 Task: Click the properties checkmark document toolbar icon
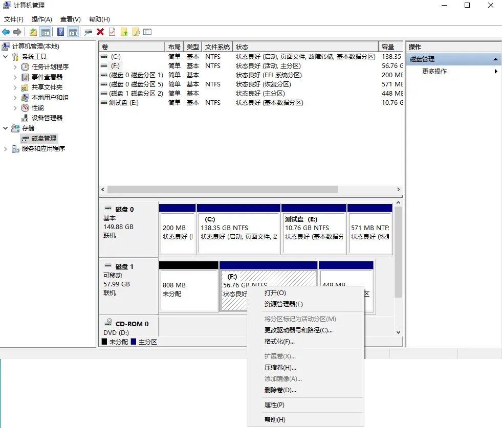coord(112,32)
